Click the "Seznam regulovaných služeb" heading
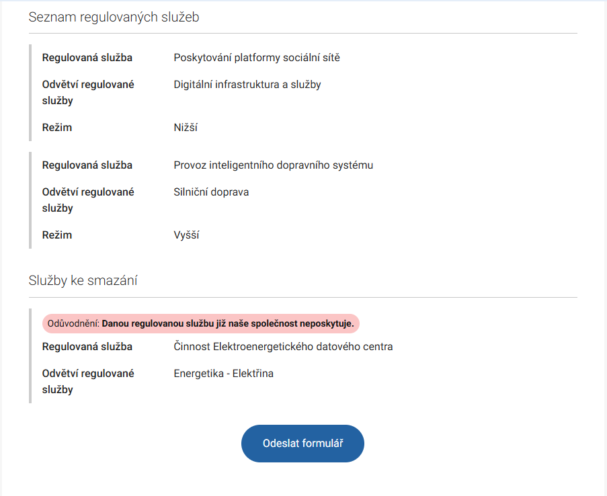Image resolution: width=607 pixels, height=496 pixels. click(114, 17)
